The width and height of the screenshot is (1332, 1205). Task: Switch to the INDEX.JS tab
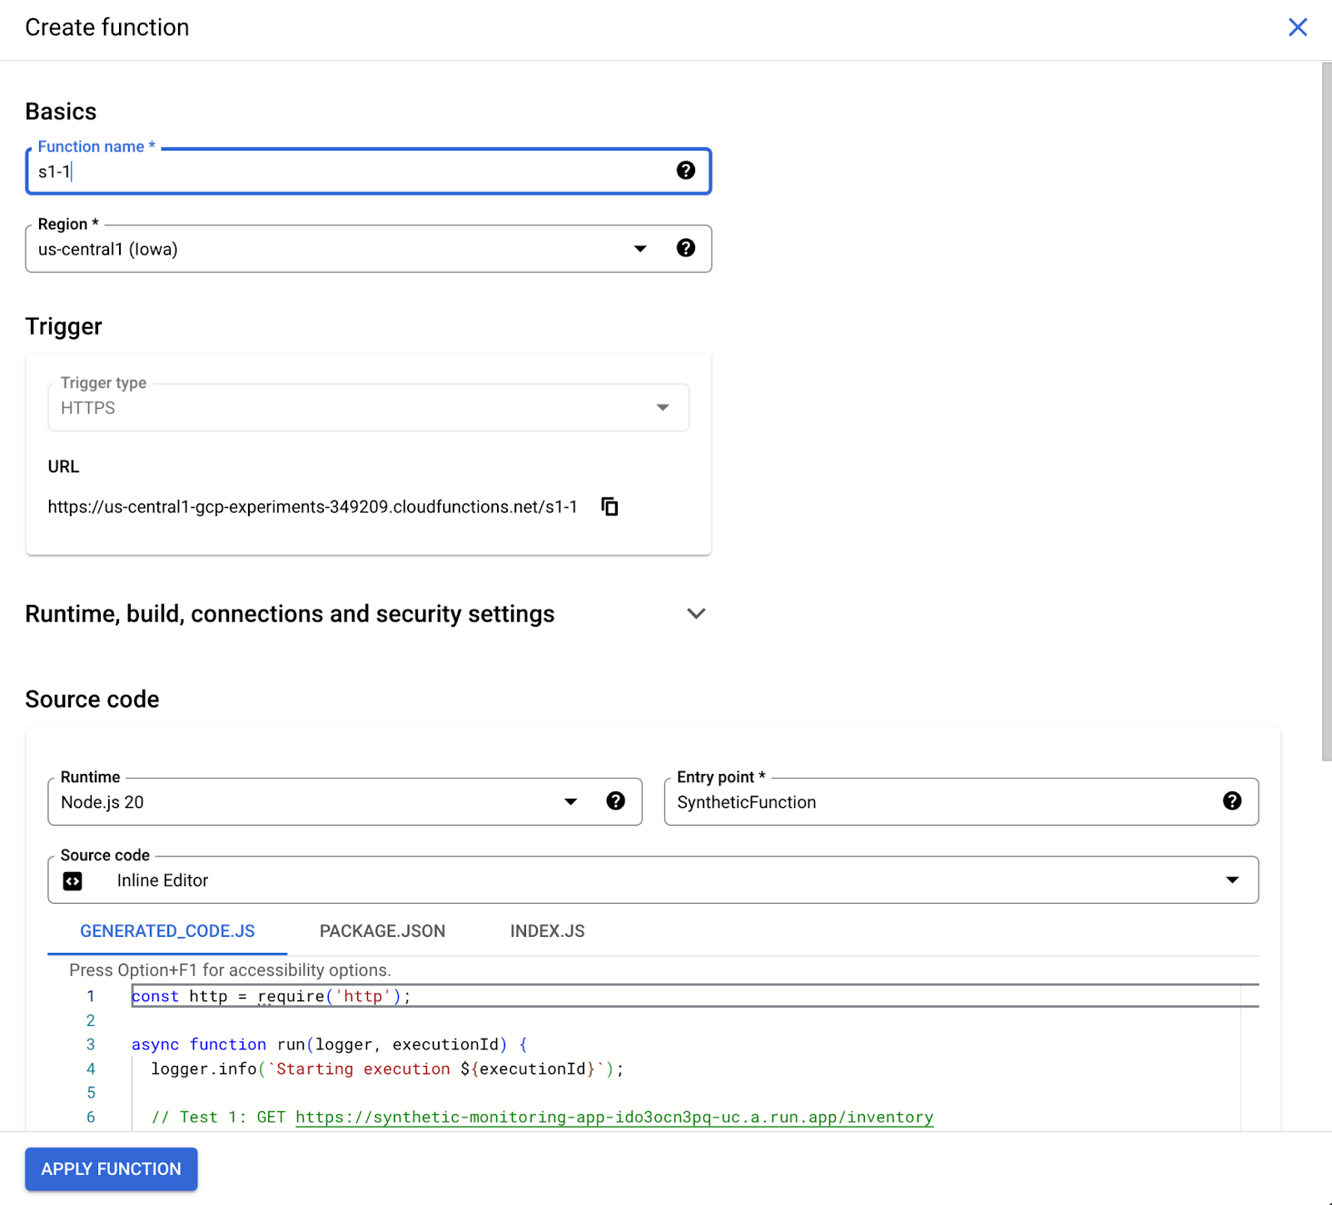click(x=547, y=931)
